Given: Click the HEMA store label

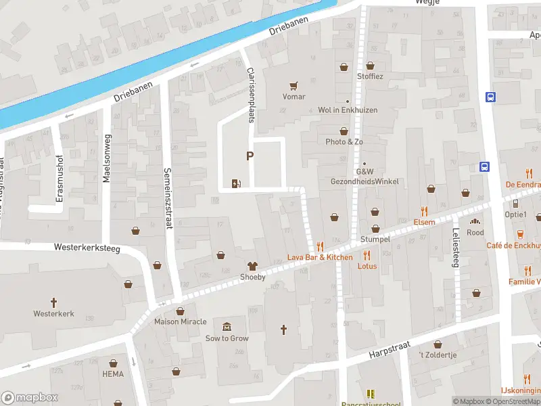Looking at the screenshot, I should (113, 374).
